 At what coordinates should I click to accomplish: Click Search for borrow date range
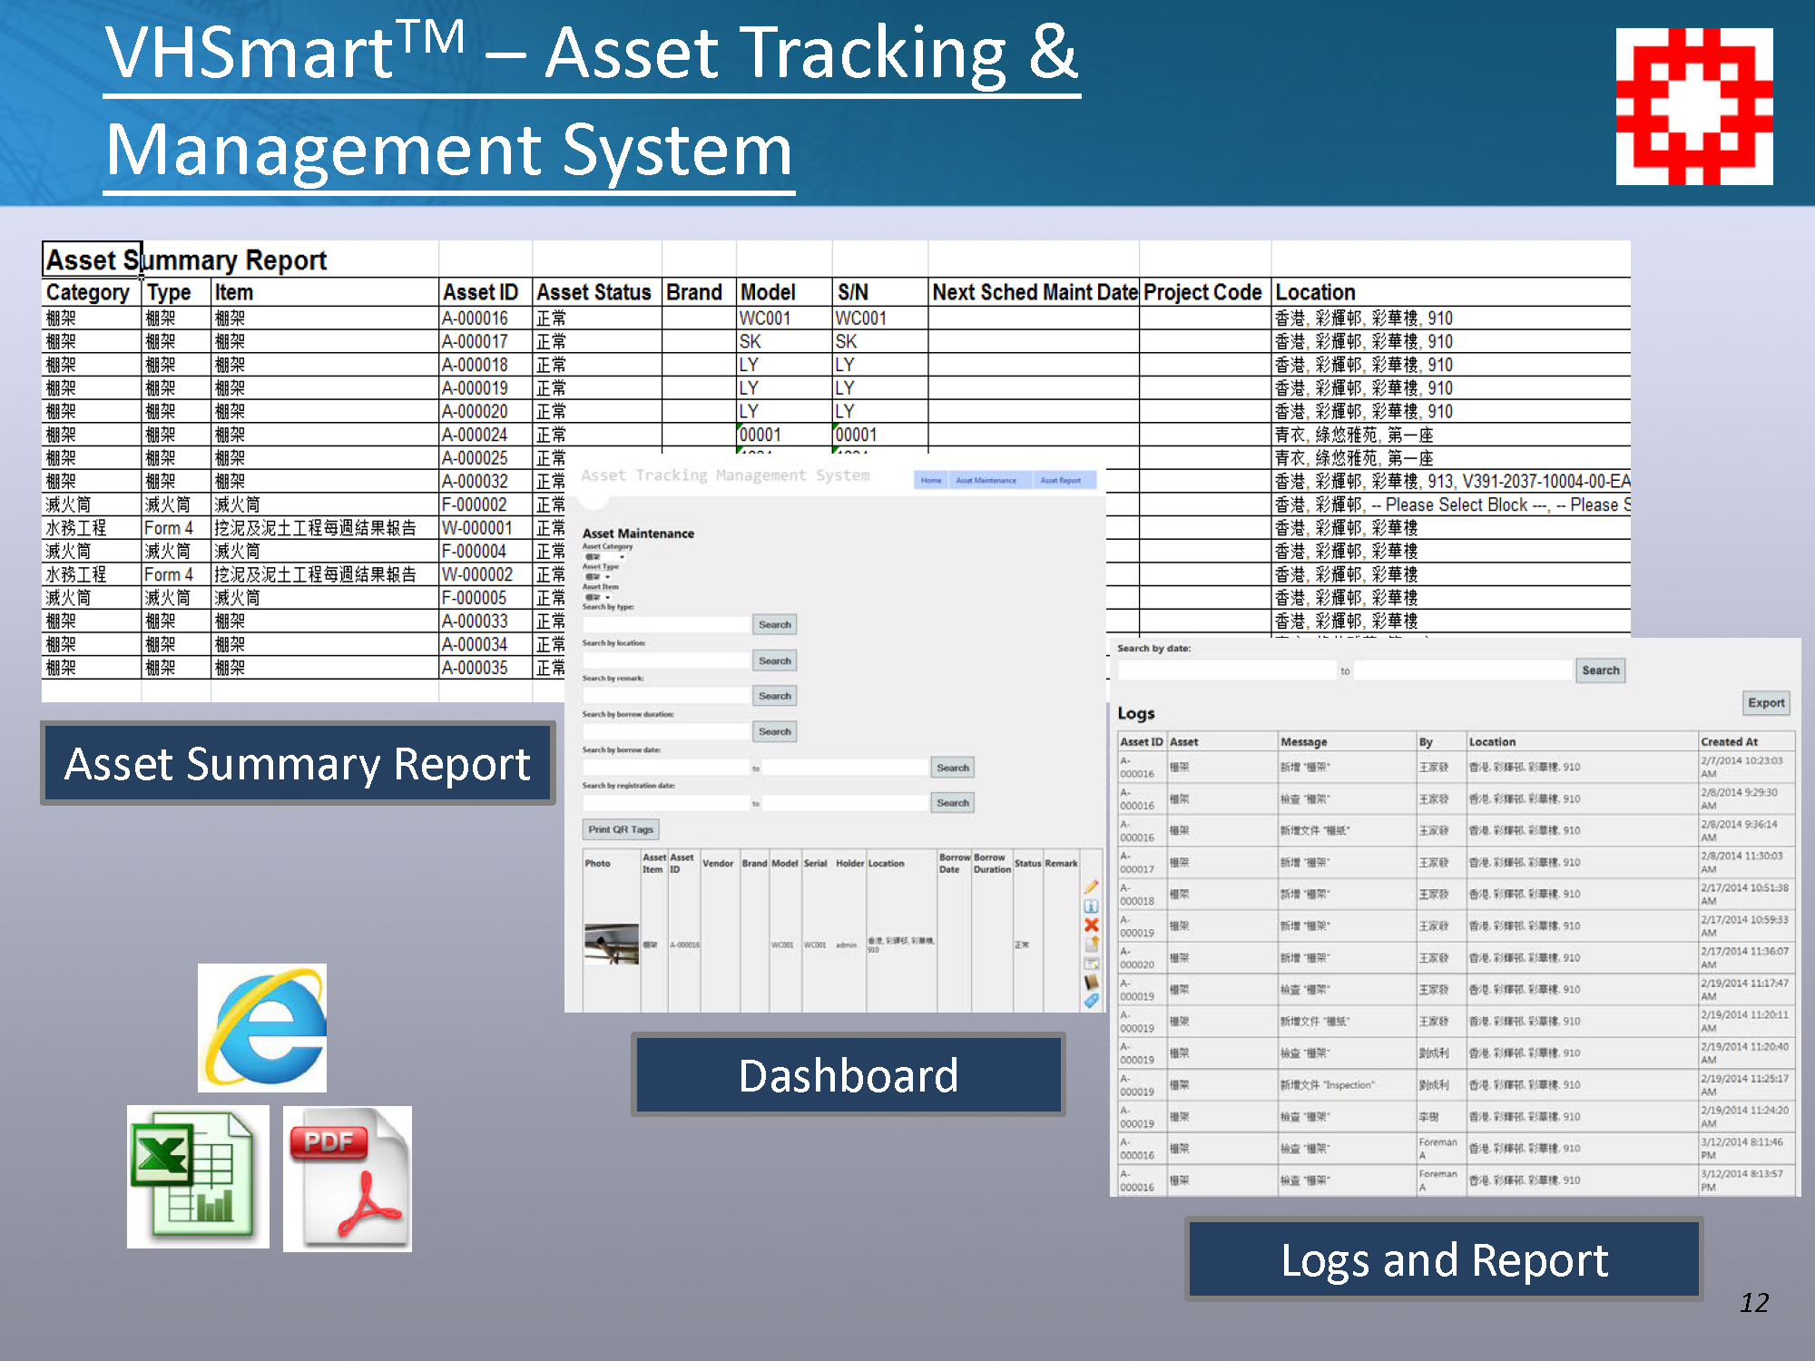tap(953, 768)
